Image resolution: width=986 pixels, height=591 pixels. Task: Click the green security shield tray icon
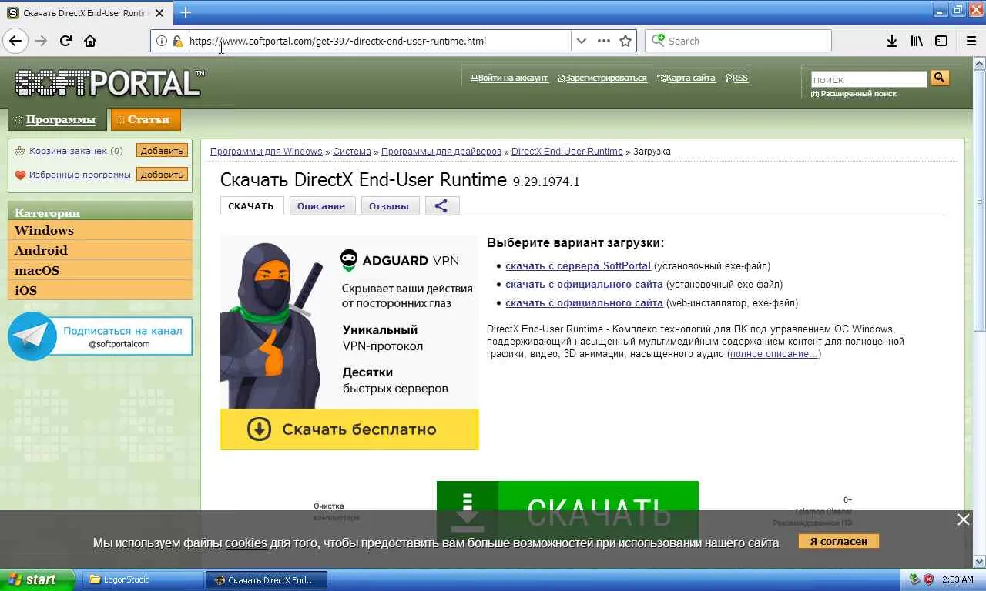914,579
